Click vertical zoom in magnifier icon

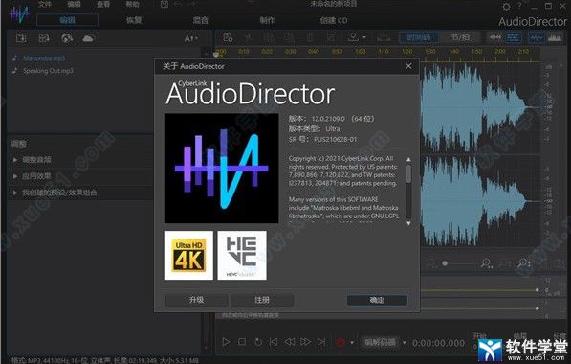click(x=524, y=263)
